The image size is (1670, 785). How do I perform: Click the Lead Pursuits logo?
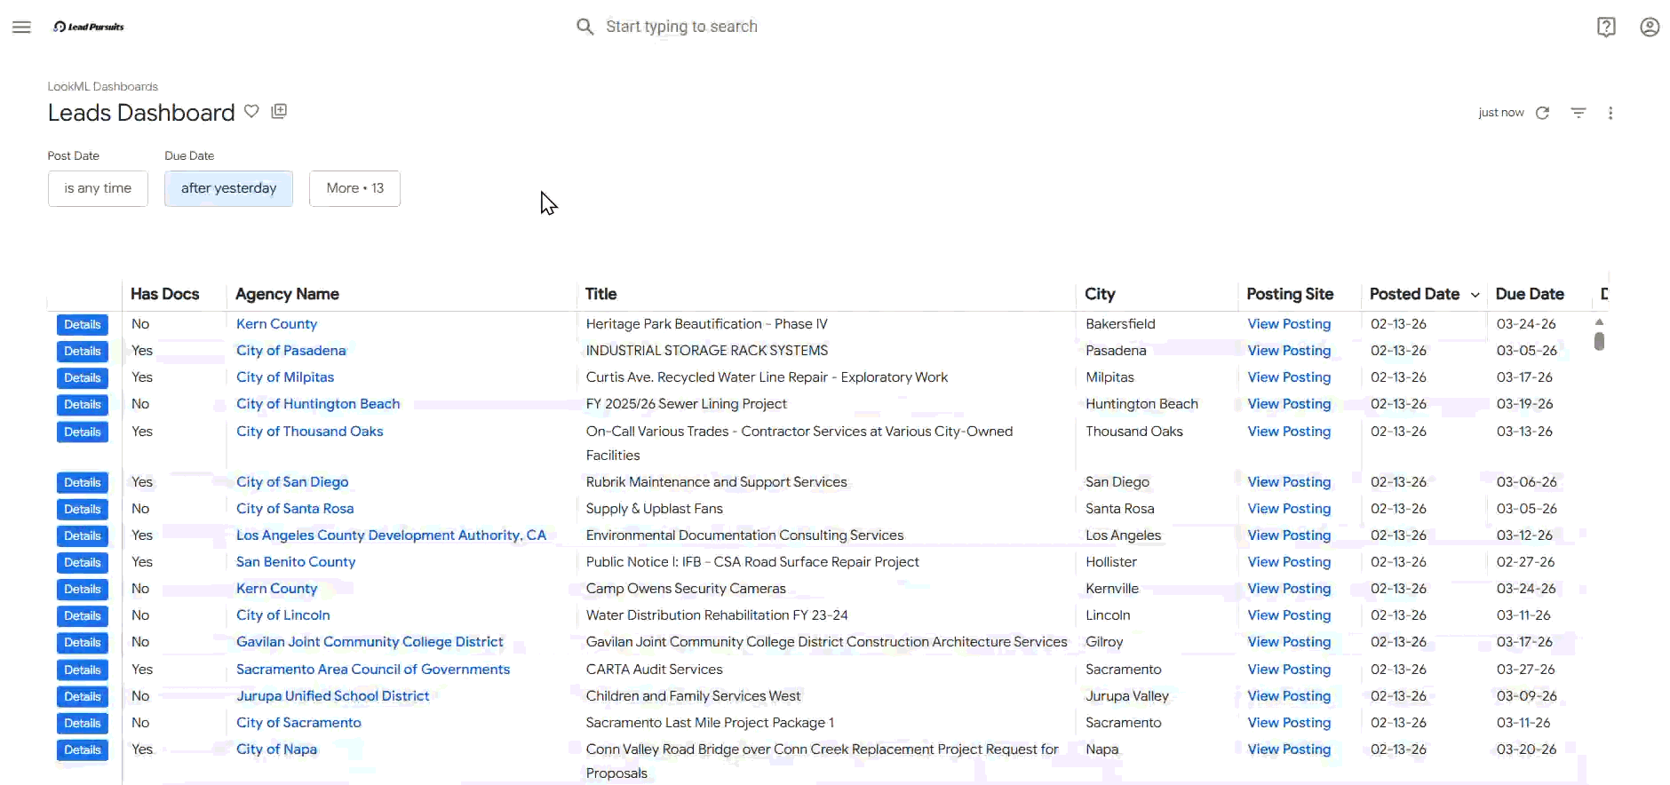[x=89, y=27]
